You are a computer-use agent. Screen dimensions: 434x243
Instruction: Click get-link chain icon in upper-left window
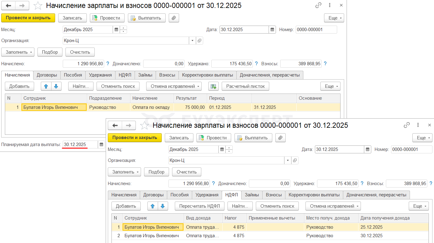[x=319, y=5]
